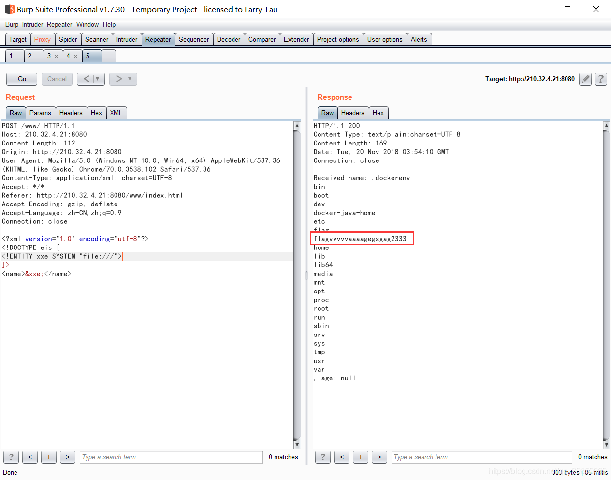Viewport: 611px width, 480px height.
Task: Switch to the Decoder tab
Action: [x=229, y=40]
